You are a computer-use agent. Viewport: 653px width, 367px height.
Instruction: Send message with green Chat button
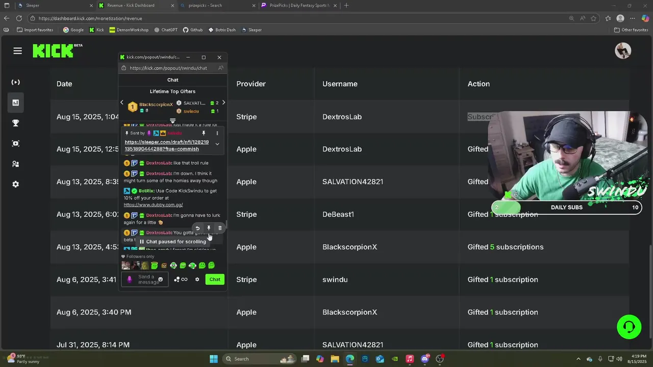215,279
